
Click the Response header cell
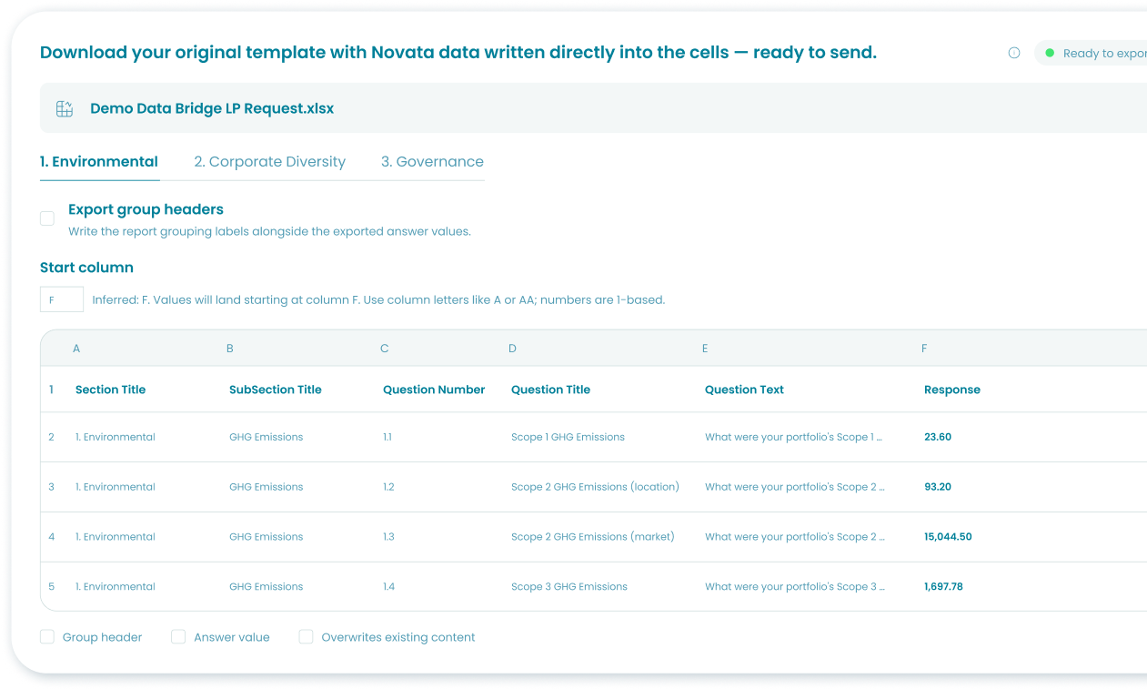coord(952,390)
